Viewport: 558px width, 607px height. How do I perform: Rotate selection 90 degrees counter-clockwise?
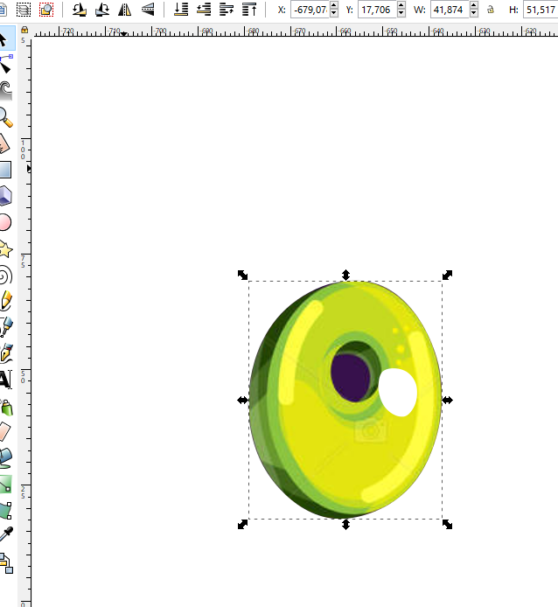coord(80,10)
